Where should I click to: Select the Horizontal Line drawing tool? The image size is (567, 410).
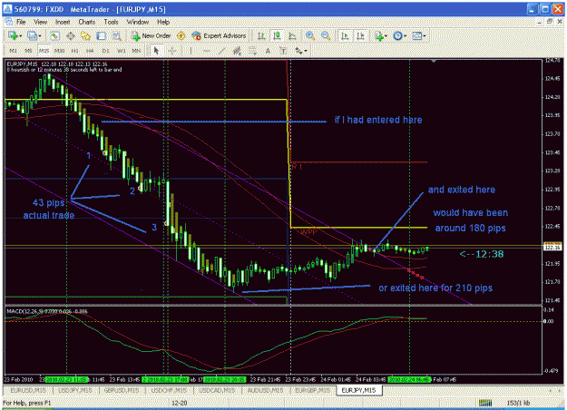(x=206, y=51)
